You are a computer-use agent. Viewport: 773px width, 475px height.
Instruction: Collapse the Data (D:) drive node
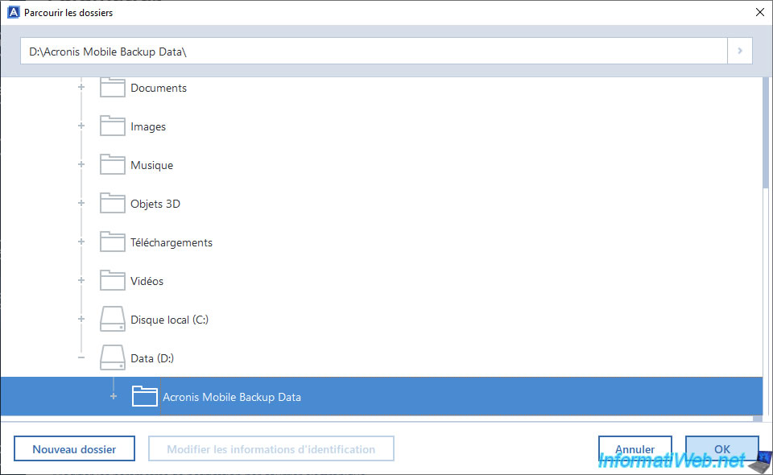click(81, 357)
